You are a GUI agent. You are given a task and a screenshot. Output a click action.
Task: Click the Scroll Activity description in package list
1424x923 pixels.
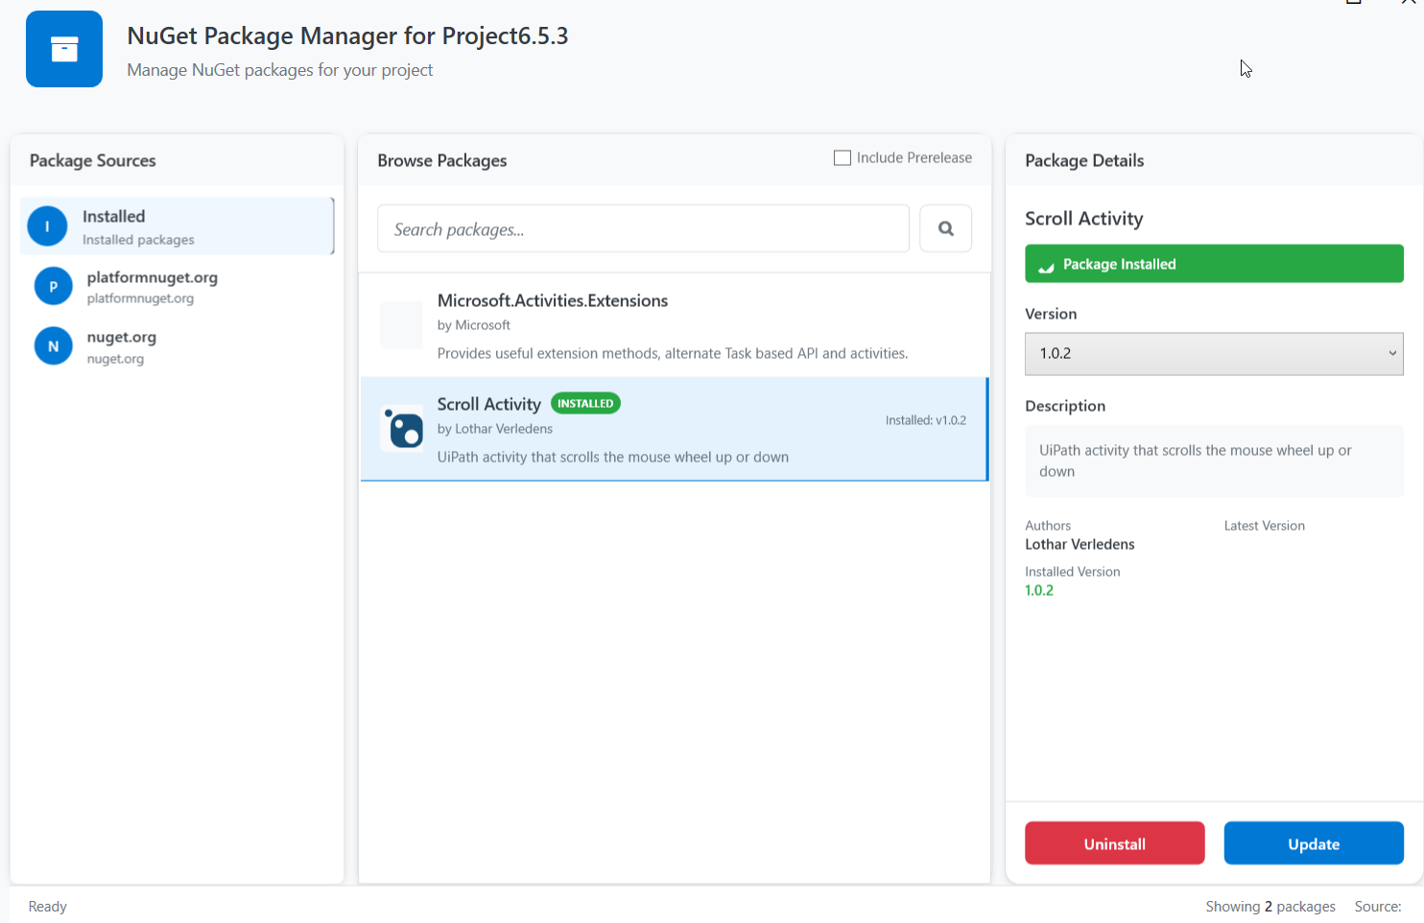(x=613, y=457)
